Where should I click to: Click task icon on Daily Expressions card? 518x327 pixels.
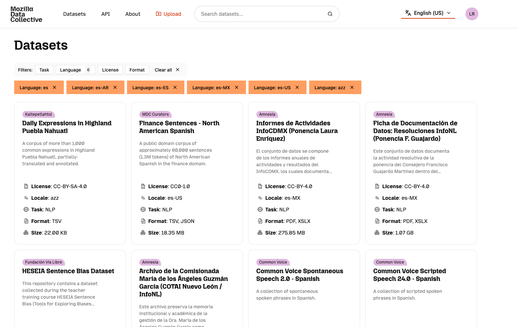click(26, 209)
